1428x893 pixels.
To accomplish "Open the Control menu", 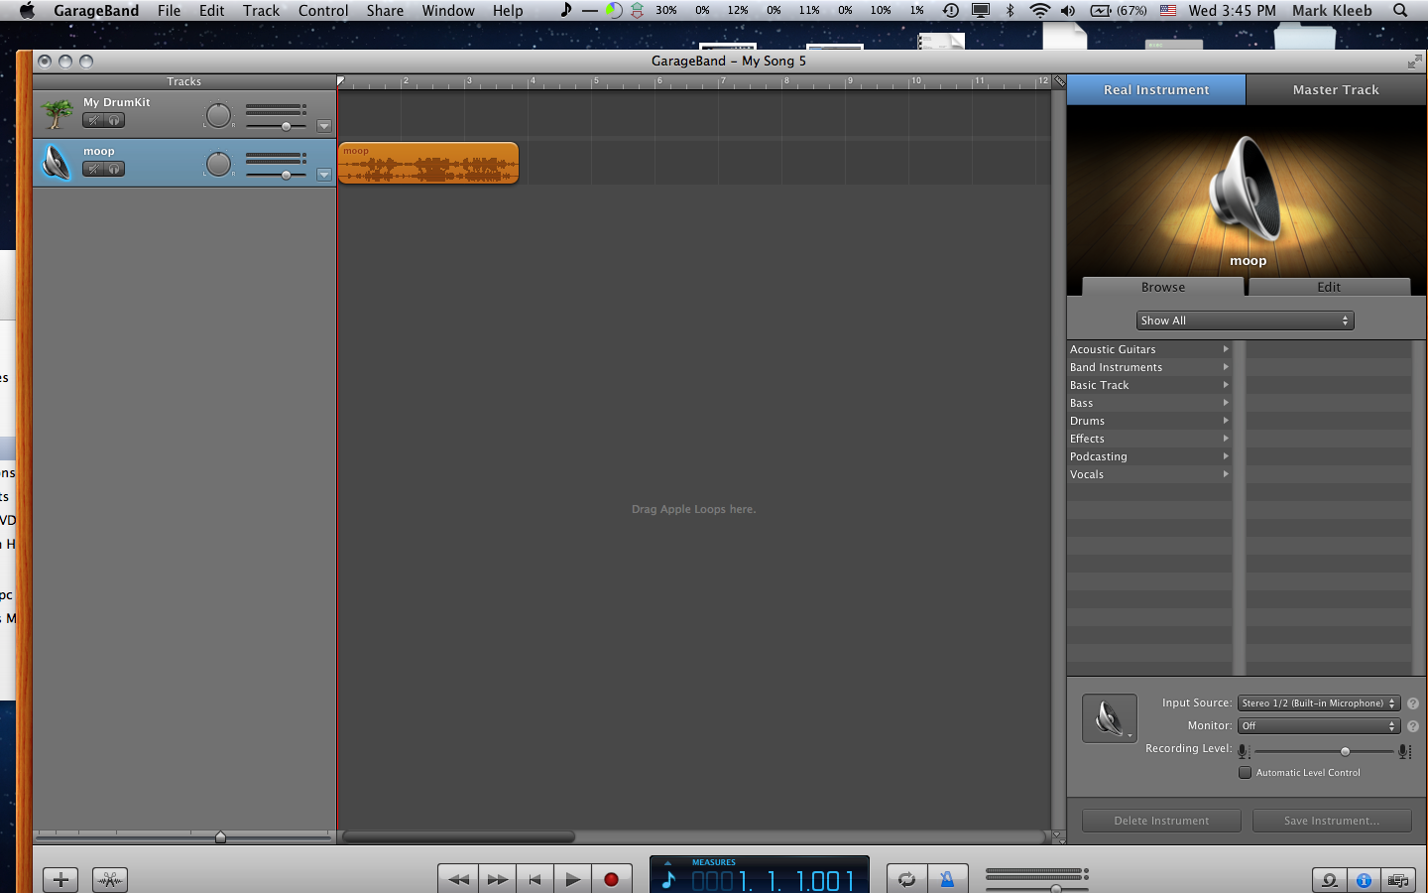I will [x=323, y=10].
